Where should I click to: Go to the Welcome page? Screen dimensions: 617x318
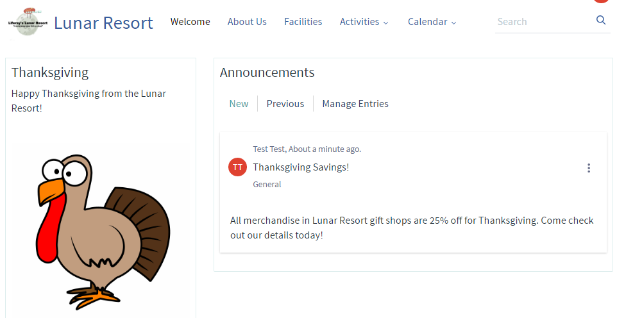click(x=190, y=22)
